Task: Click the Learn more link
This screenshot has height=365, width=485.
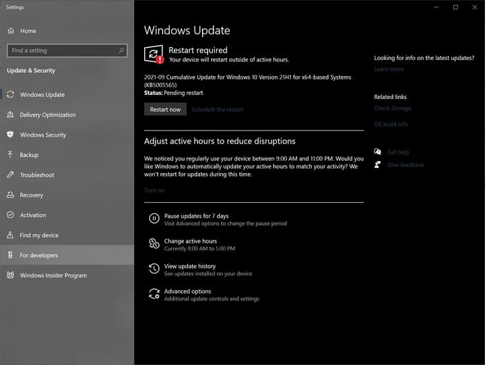Action: click(x=389, y=69)
